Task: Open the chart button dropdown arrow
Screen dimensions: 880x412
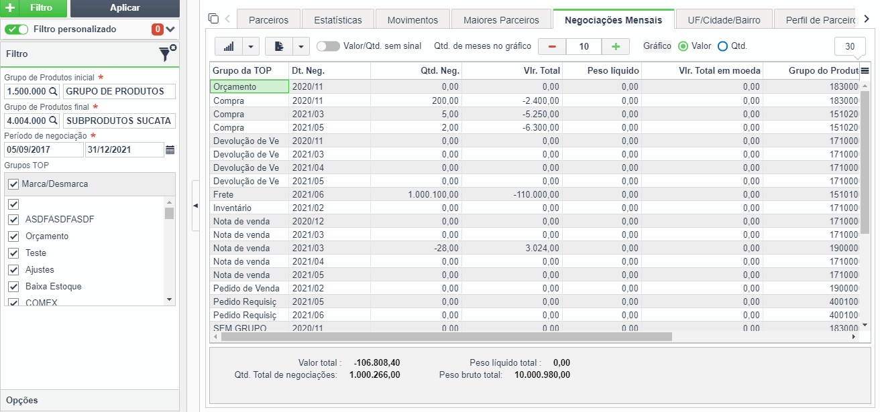Action: point(250,46)
